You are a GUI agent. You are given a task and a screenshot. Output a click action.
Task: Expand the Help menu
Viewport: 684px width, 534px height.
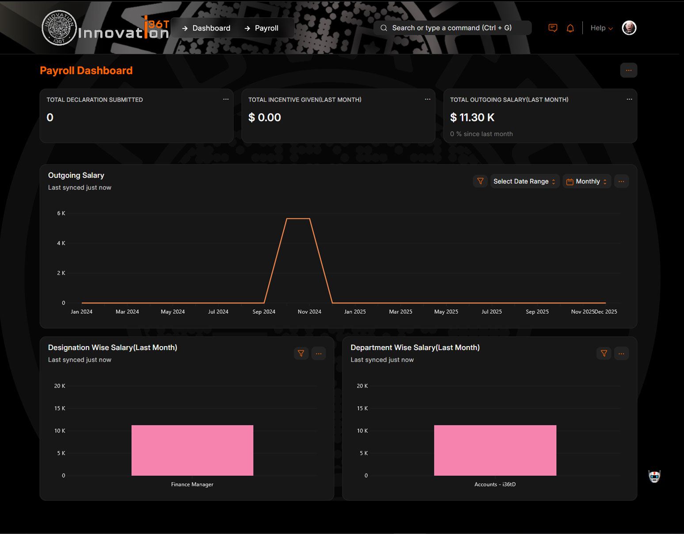tap(601, 28)
